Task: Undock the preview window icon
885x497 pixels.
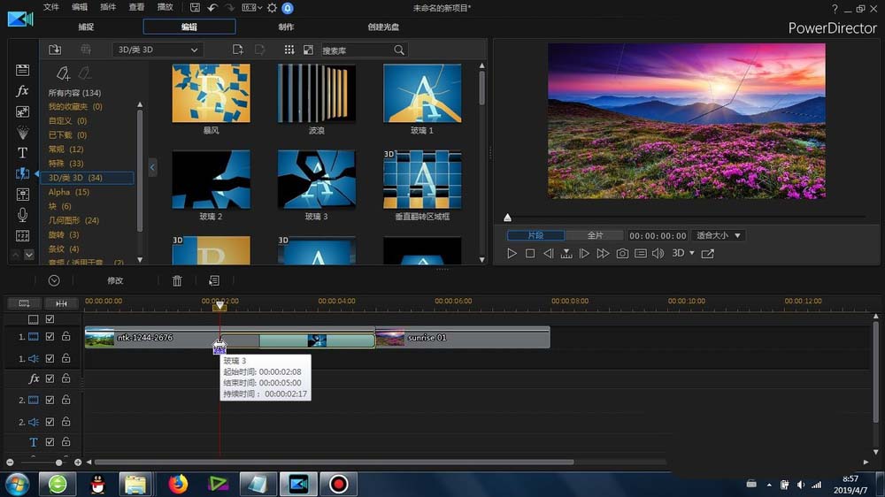Action: (708, 254)
